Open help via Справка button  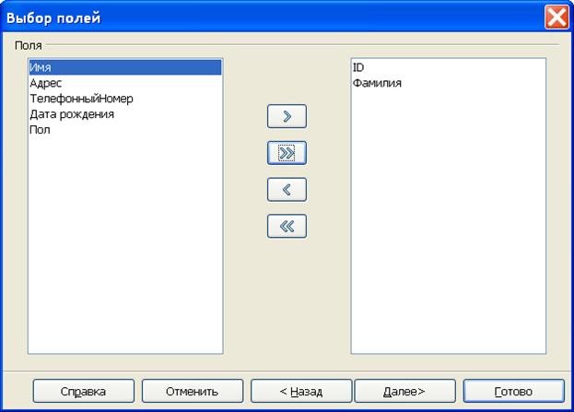(84, 391)
